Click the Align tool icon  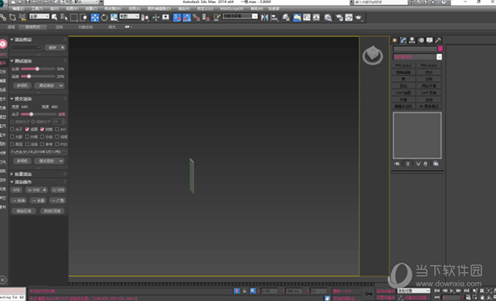[274, 17]
